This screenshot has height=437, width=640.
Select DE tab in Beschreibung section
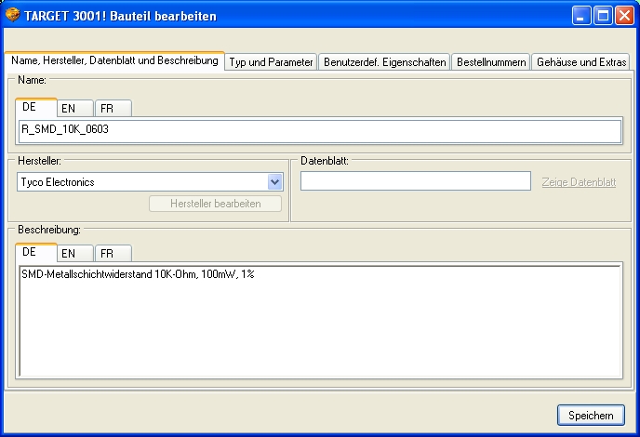[x=30, y=252]
